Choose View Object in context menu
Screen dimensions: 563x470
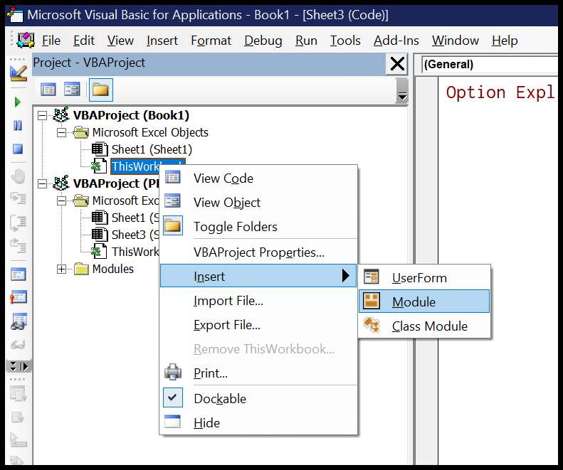258,203
